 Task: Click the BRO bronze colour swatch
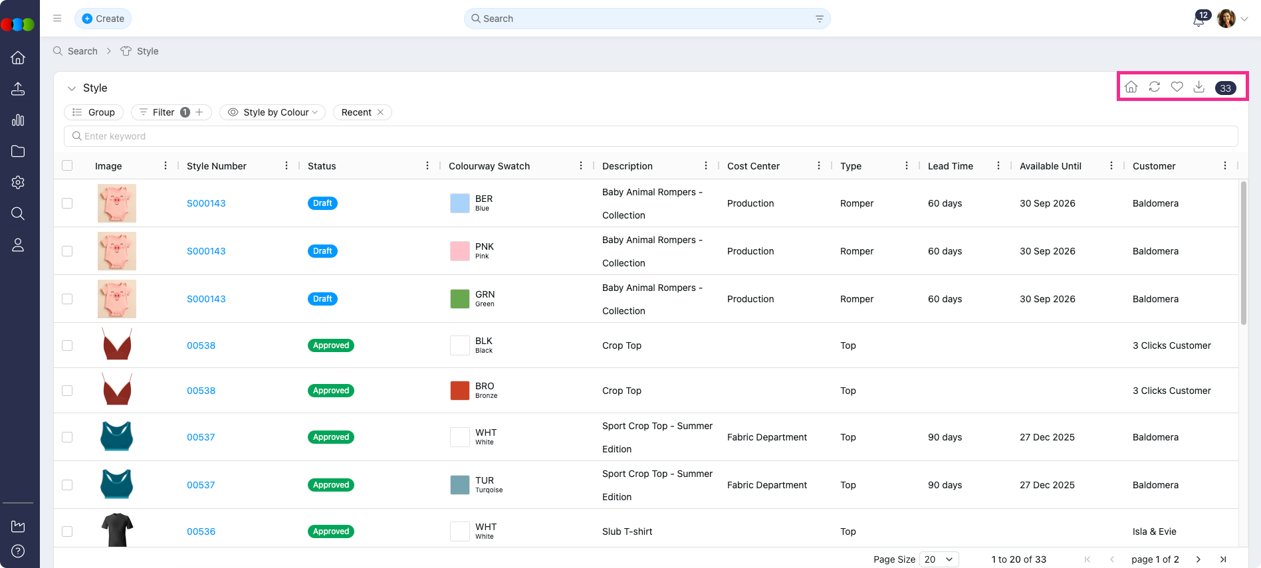460,391
